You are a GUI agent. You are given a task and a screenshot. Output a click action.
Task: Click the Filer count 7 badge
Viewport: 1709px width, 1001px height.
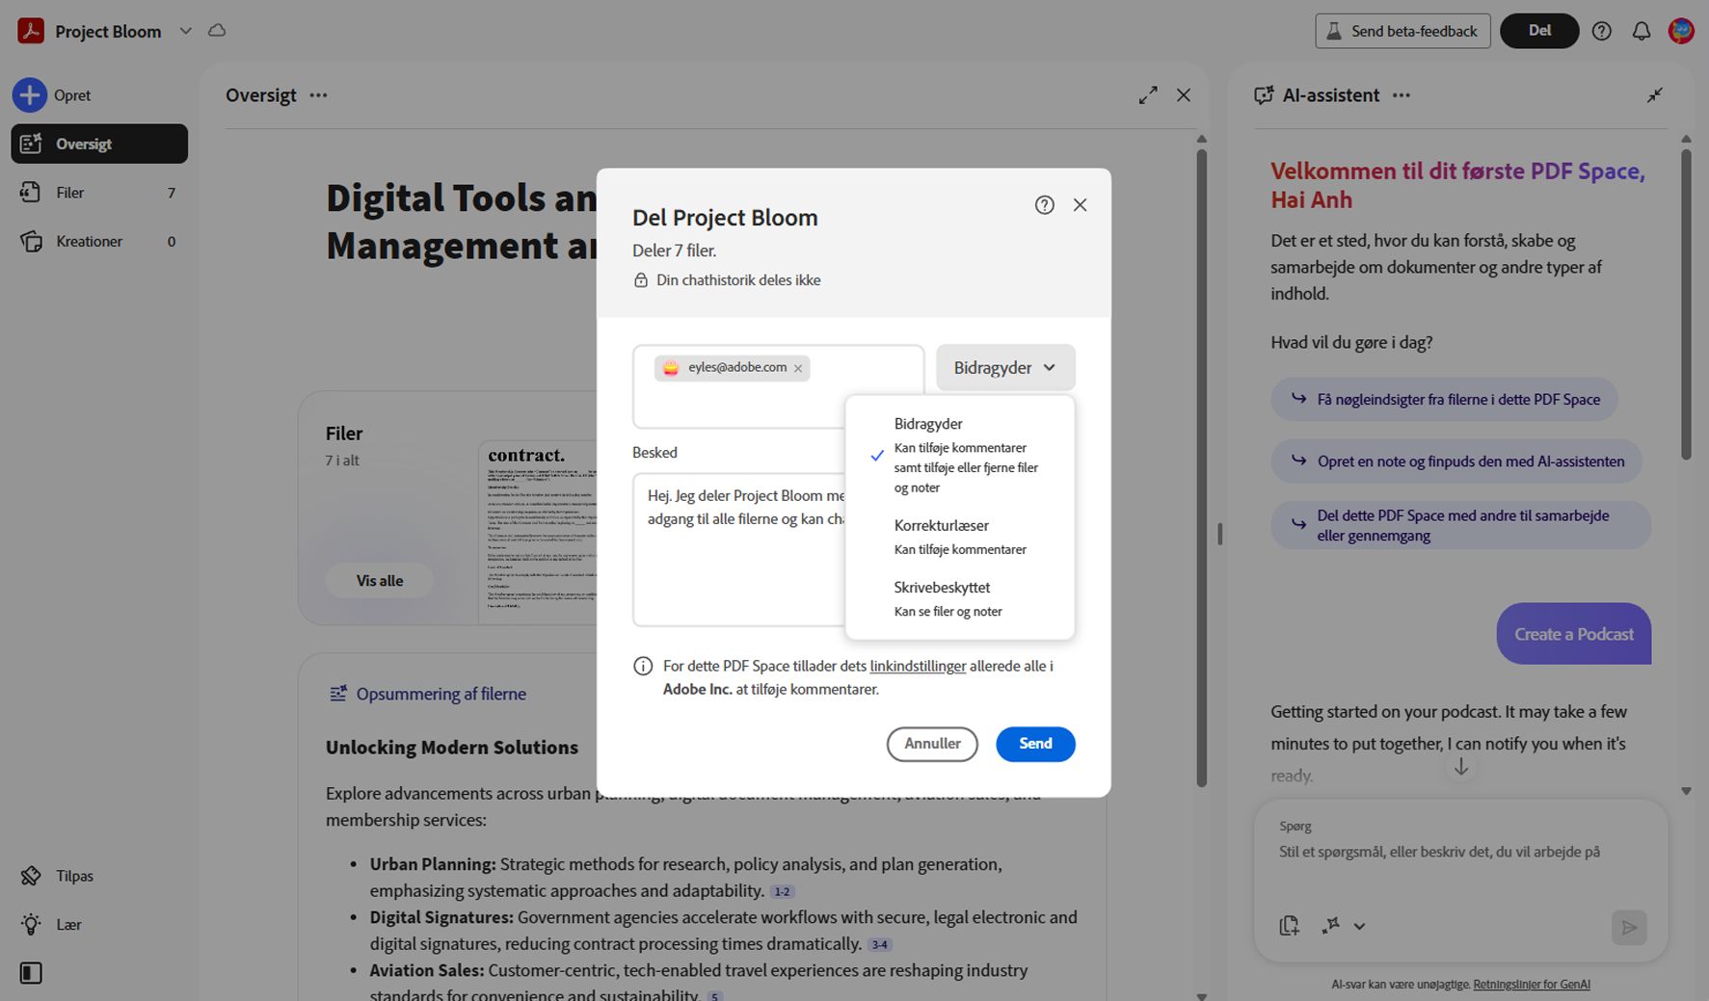172,193
